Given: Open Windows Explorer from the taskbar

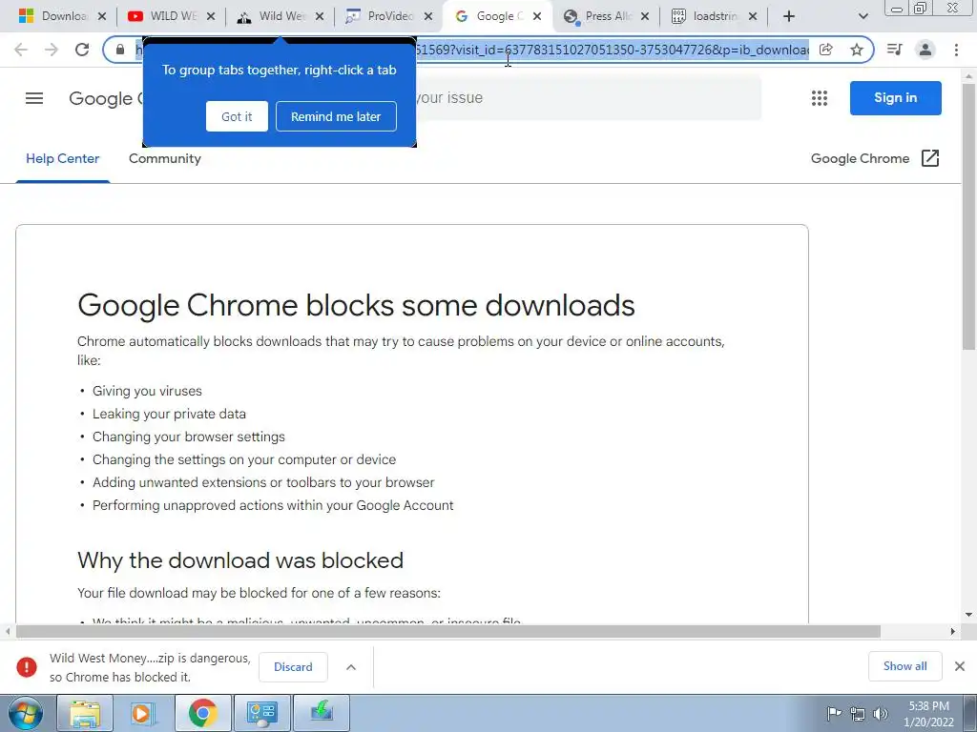Looking at the screenshot, I should click(x=85, y=713).
